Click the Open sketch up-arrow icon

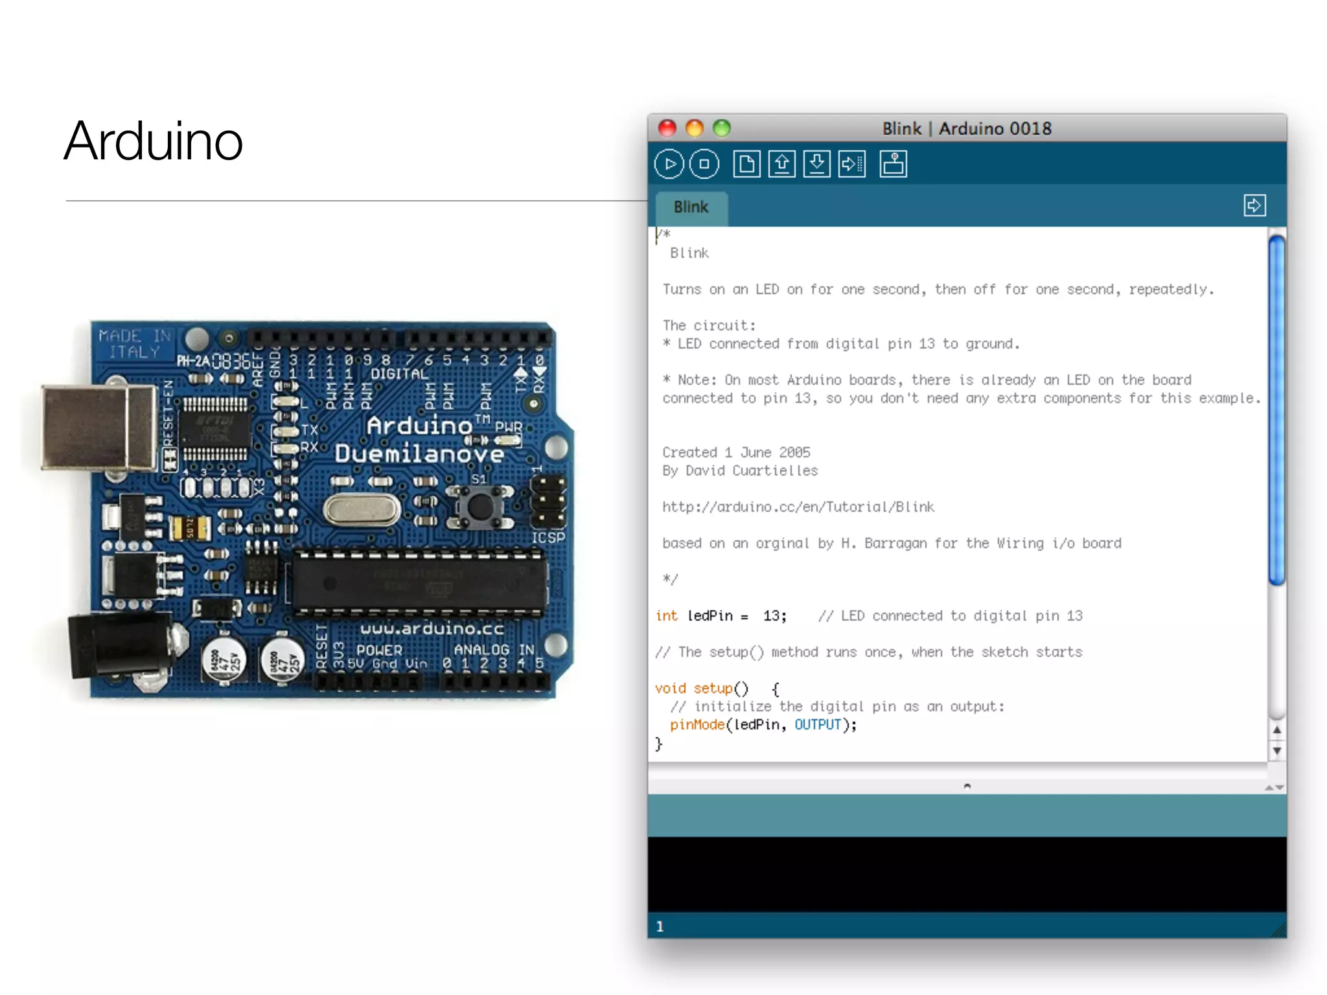tap(781, 165)
